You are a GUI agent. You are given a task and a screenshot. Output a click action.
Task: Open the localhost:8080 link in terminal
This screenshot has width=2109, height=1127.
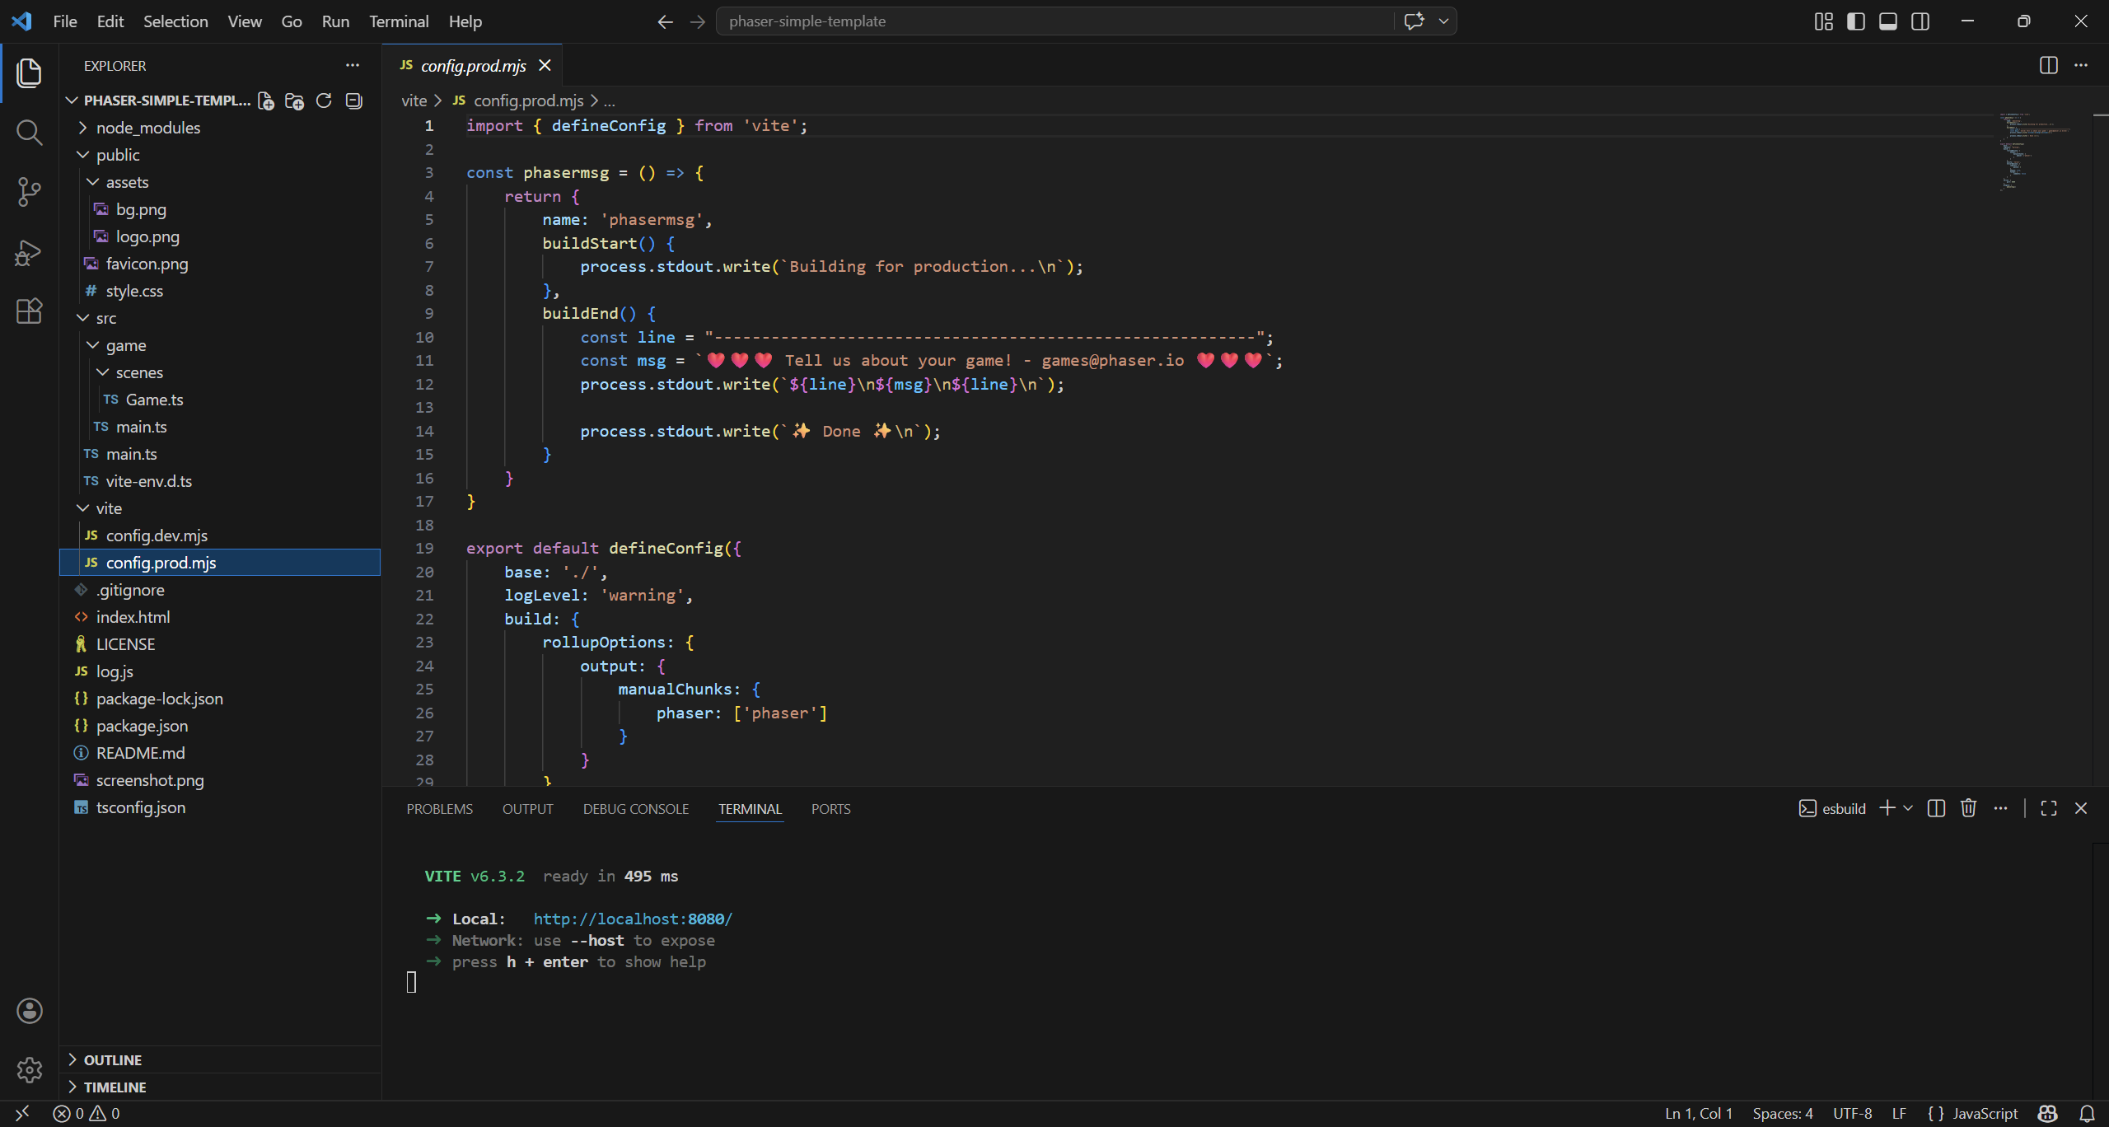(632, 919)
